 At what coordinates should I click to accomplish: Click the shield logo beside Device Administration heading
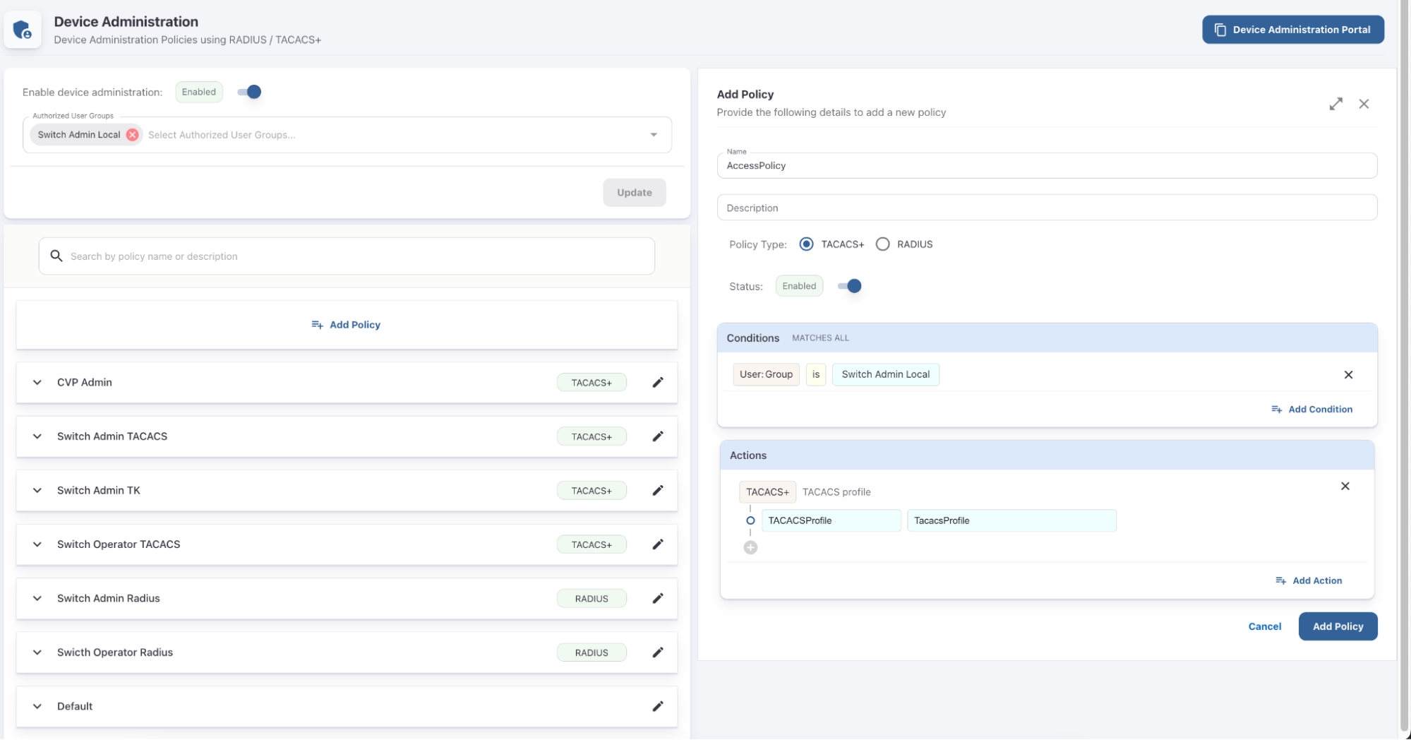pos(23,29)
